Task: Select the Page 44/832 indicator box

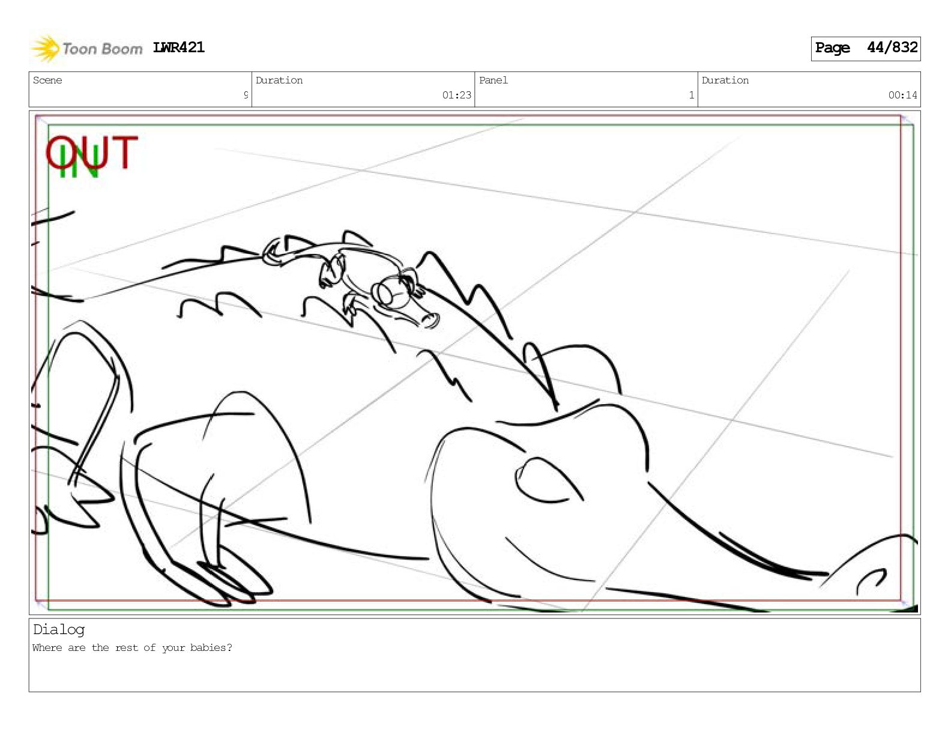Action: [x=866, y=48]
